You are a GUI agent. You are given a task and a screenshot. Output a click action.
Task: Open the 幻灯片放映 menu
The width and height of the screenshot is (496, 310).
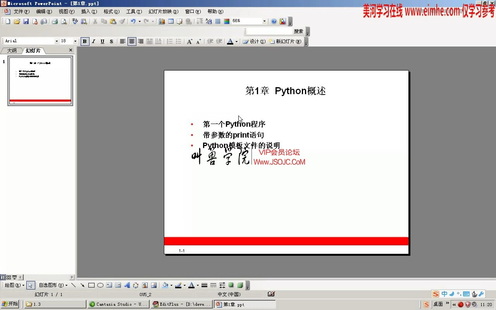pyautogui.click(x=164, y=12)
